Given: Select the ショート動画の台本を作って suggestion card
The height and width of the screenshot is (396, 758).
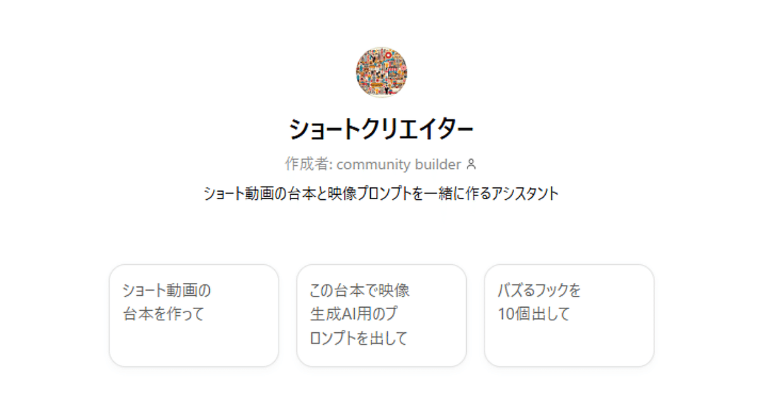Looking at the screenshot, I should coord(194,315).
